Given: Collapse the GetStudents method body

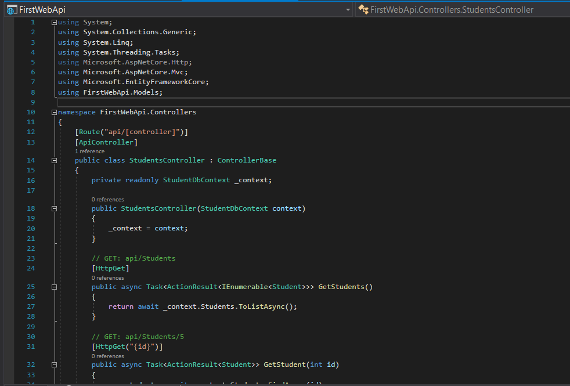Looking at the screenshot, I should click(53, 286).
